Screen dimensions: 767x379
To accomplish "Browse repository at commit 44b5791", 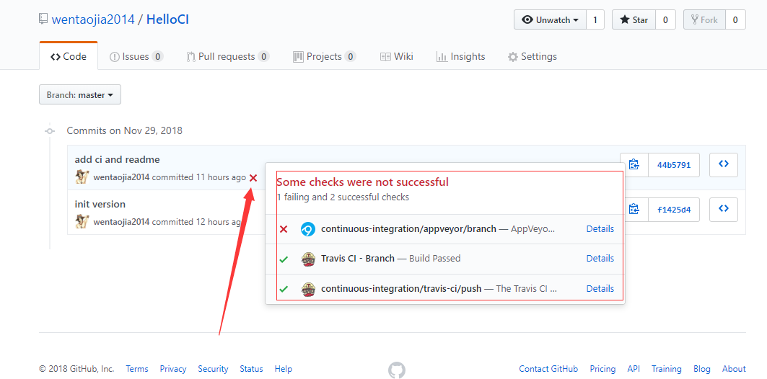I will (x=724, y=164).
